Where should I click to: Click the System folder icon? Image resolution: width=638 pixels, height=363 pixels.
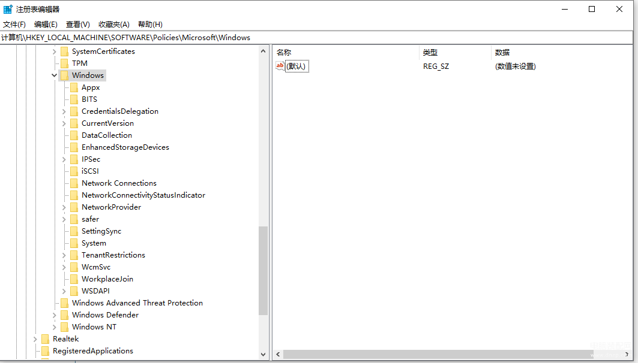click(74, 243)
